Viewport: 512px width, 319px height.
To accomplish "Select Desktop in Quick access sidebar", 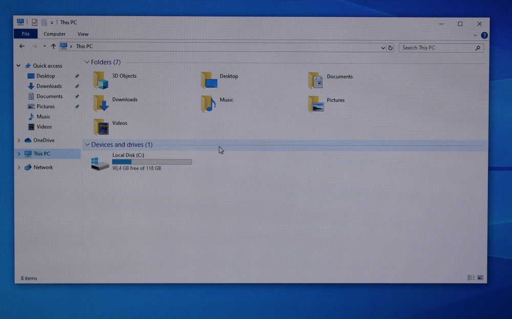I will tap(46, 76).
